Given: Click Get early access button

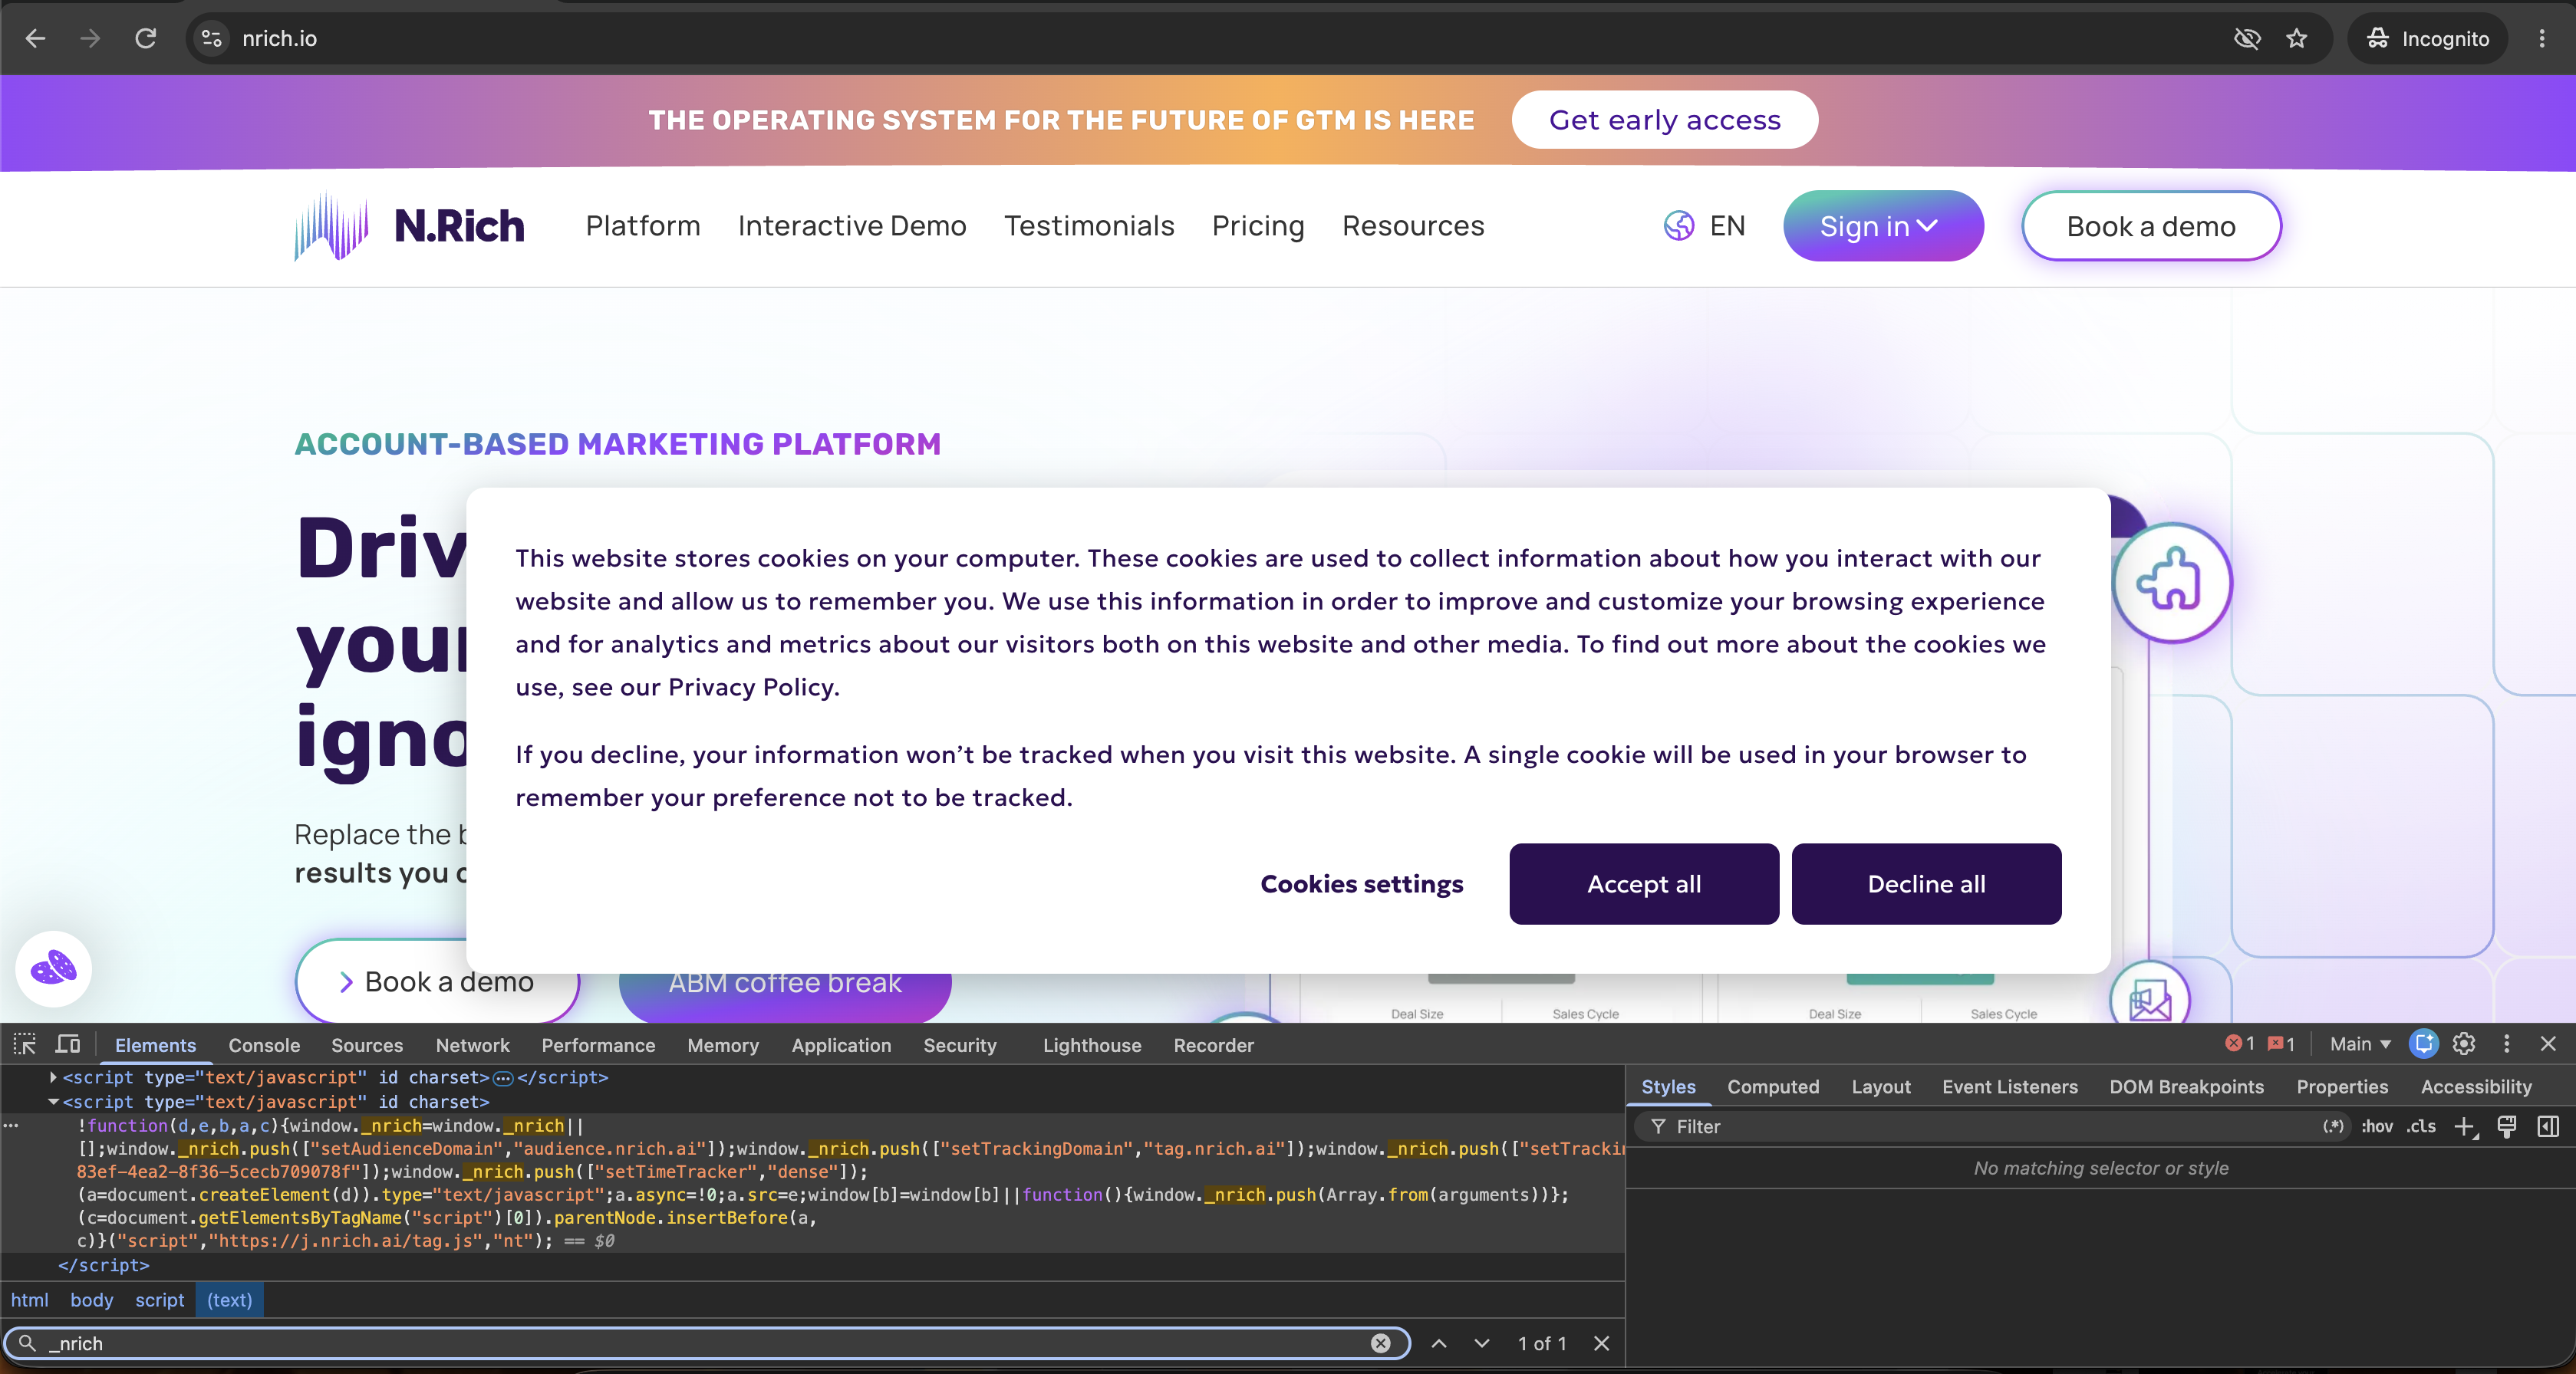Looking at the screenshot, I should coord(1665,120).
